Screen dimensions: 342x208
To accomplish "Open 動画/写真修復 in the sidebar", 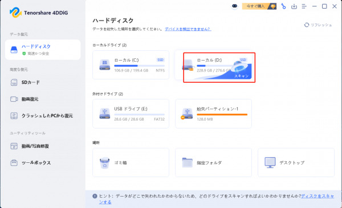I will coord(35,146).
